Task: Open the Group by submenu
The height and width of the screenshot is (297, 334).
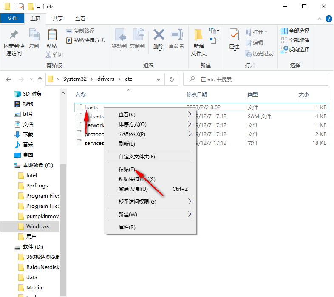Action: pyautogui.click(x=150, y=134)
